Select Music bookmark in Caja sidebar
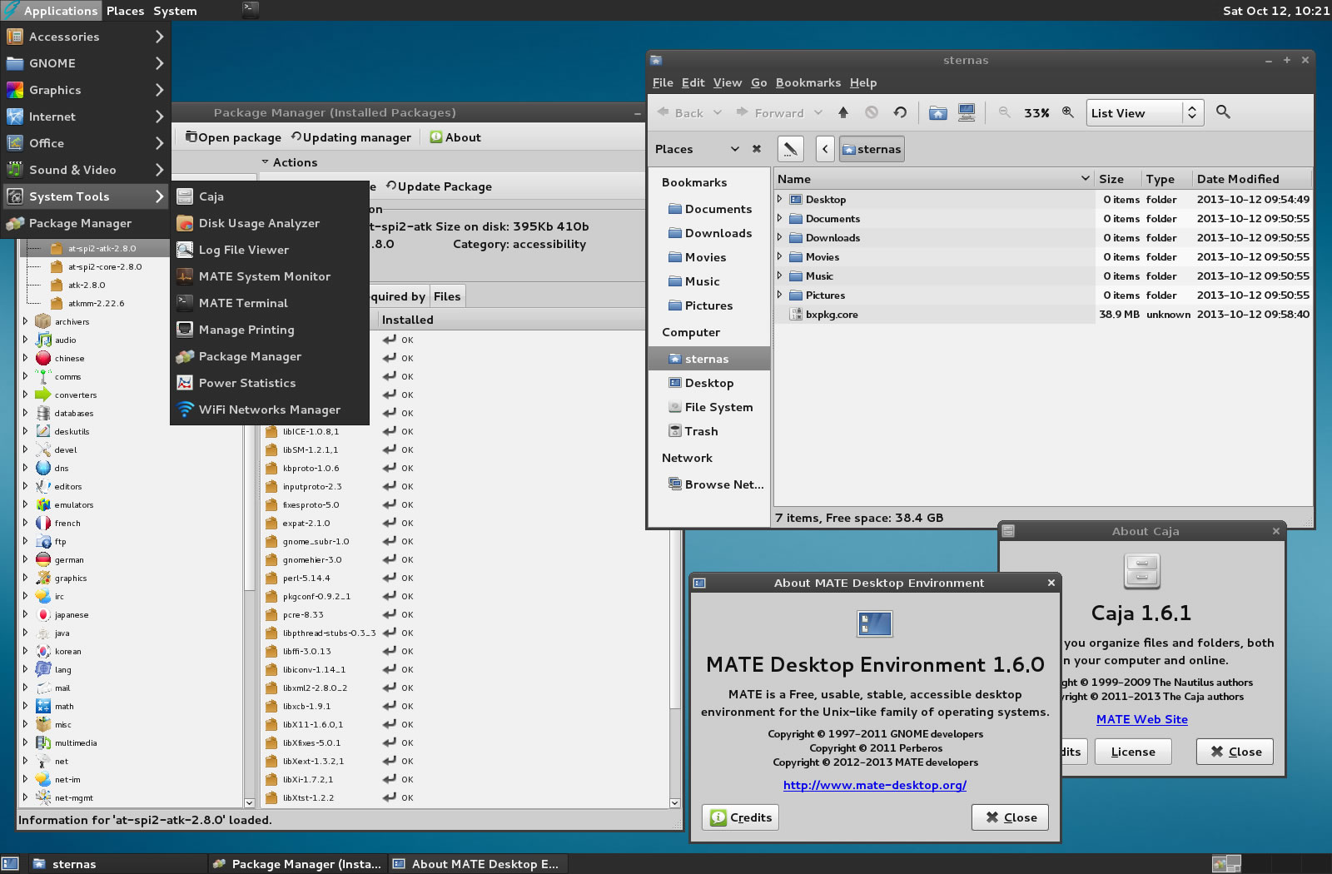The image size is (1332, 874). (708, 281)
